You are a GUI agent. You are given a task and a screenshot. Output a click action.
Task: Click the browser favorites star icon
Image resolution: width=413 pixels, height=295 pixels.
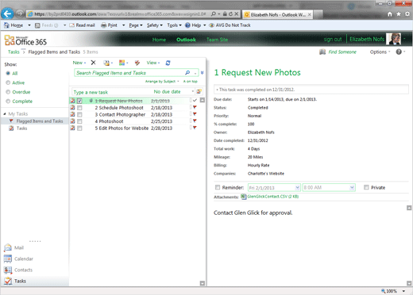(x=399, y=14)
